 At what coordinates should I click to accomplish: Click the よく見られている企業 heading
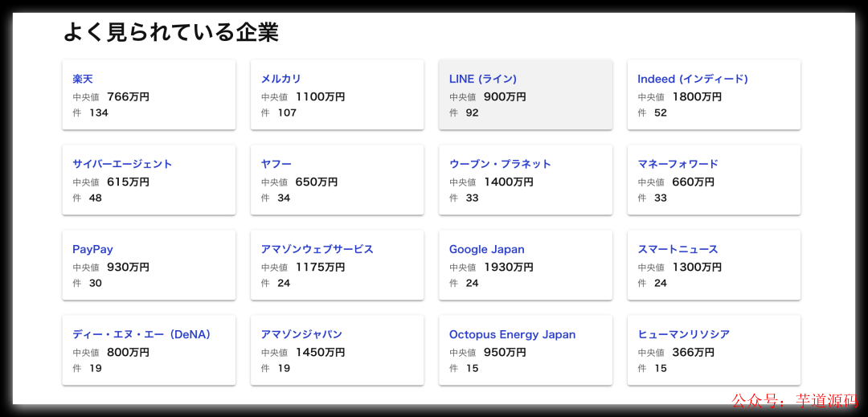tap(170, 32)
